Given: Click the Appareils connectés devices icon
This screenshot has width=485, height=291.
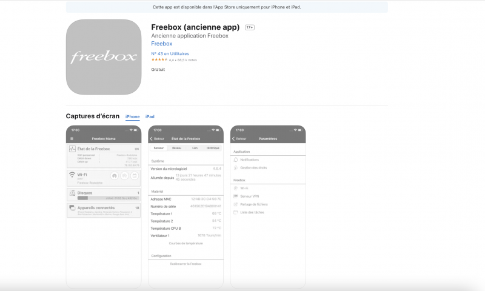Looking at the screenshot, I should point(72,207).
